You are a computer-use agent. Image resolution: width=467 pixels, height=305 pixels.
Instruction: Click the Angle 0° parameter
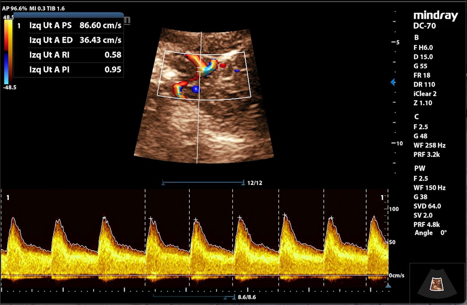431,233
